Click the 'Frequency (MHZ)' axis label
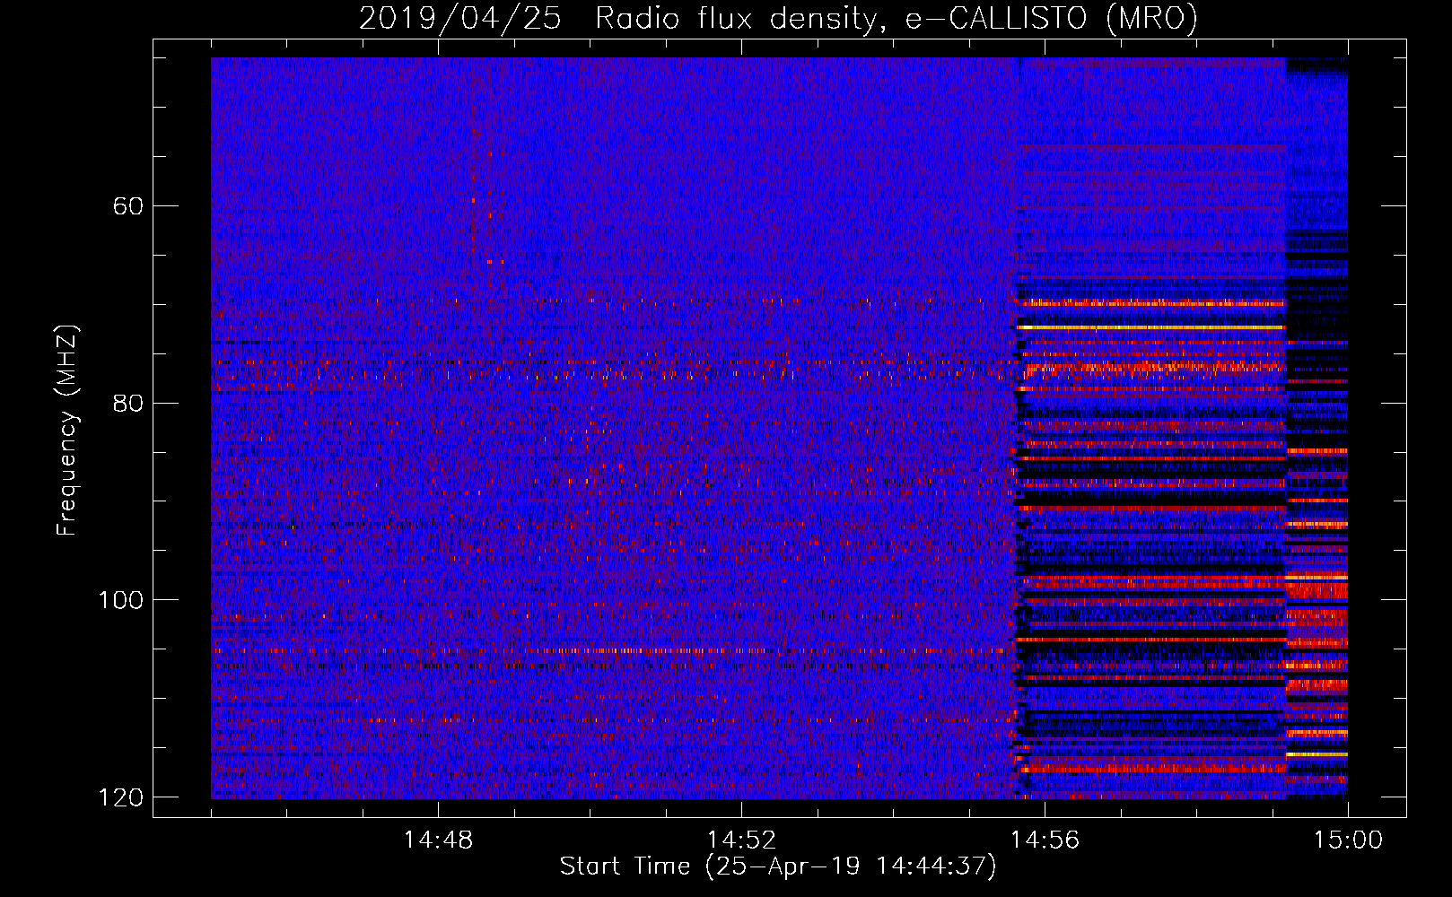 point(67,430)
